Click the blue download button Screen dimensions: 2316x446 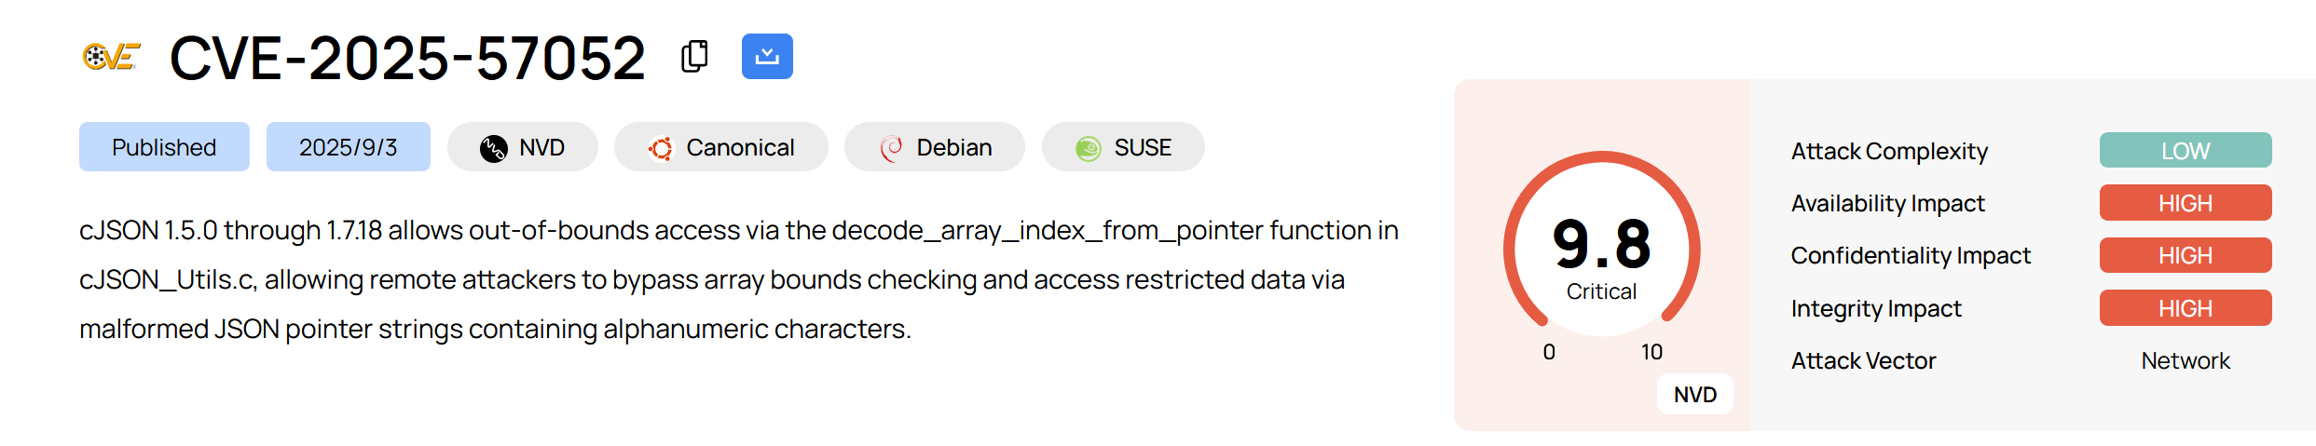767,57
